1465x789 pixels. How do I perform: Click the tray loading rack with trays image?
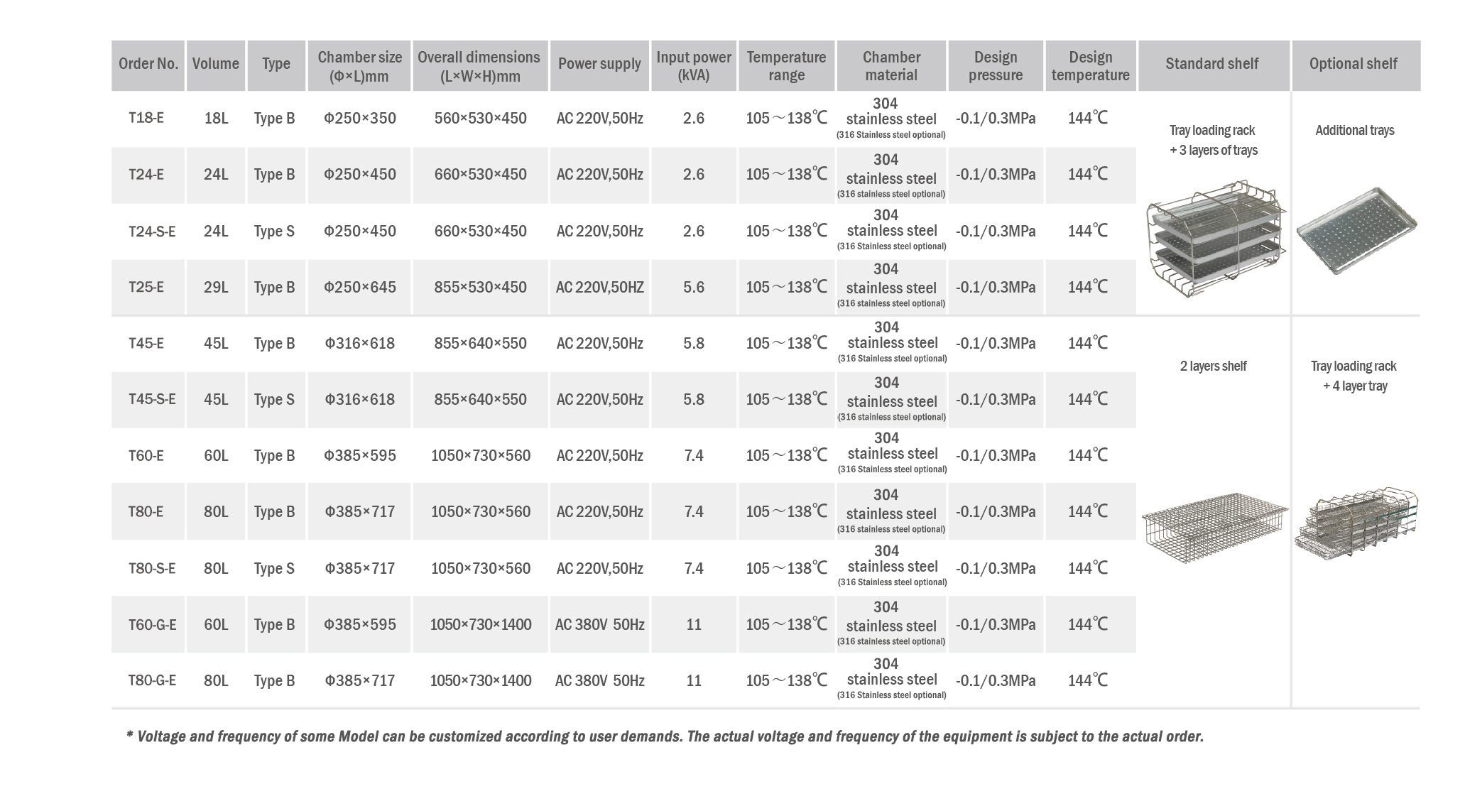[1215, 239]
